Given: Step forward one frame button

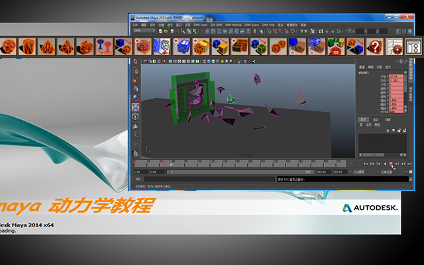Looking at the screenshot, I should [403, 164].
